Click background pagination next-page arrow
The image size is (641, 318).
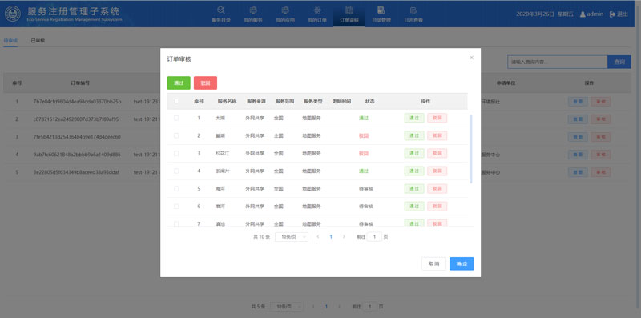pos(339,306)
